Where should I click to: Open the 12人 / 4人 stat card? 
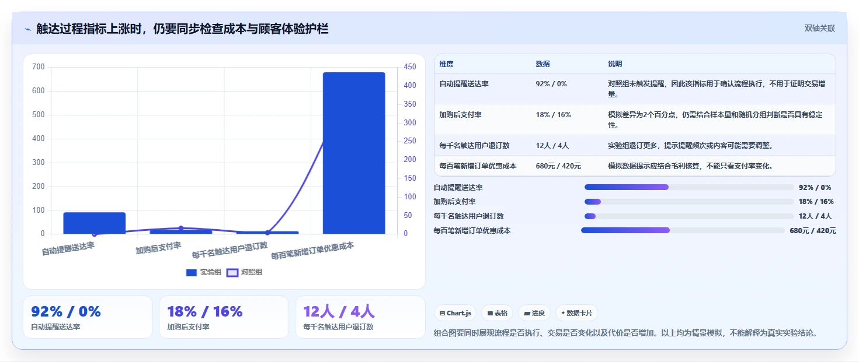(360, 317)
